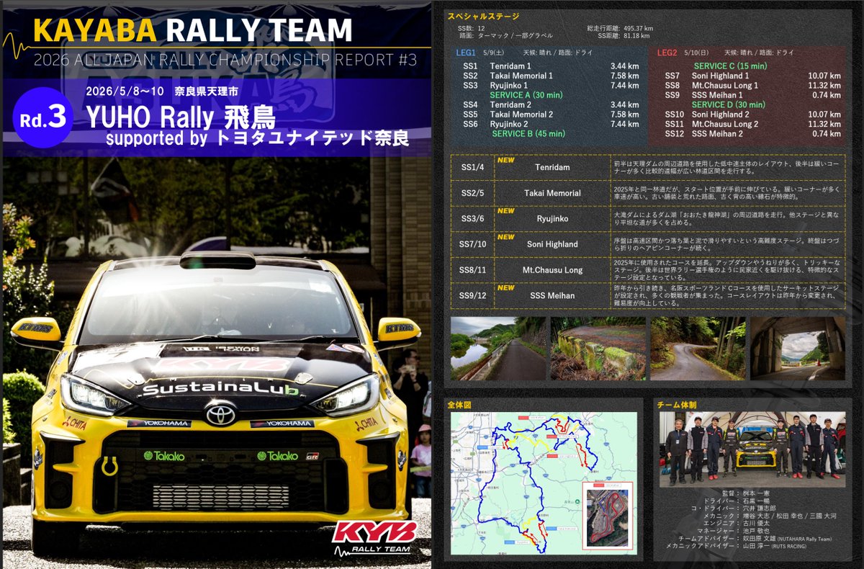Open the forest hairpin road photo thumbnail
Viewport: 864px width, 569px height.
(x=698, y=349)
